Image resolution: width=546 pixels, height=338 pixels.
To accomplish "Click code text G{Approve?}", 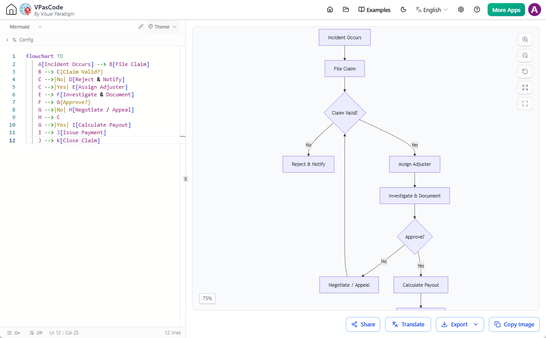I will pyautogui.click(x=74, y=102).
